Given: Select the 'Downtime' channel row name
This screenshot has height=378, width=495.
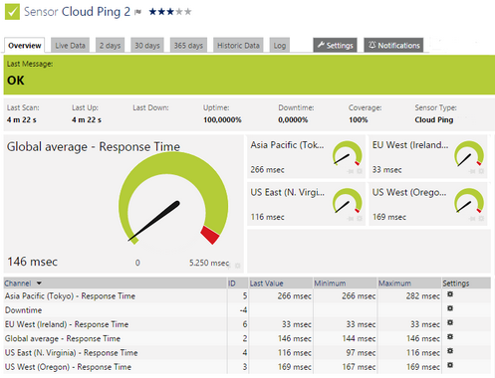Looking at the screenshot, I should (x=23, y=310).
